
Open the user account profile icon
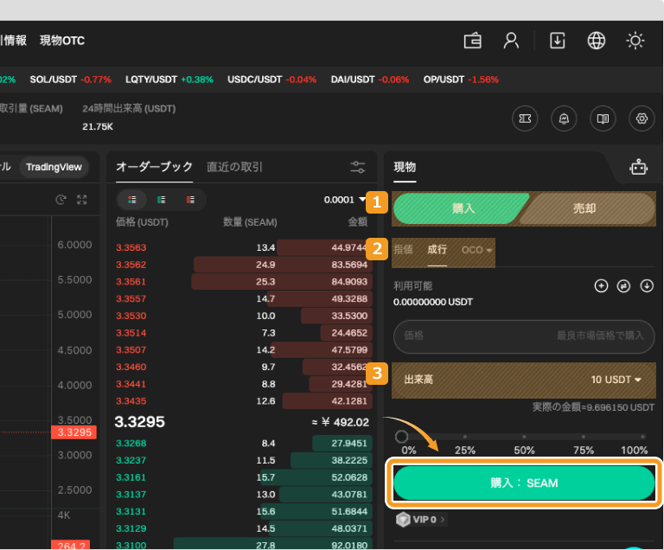511,41
